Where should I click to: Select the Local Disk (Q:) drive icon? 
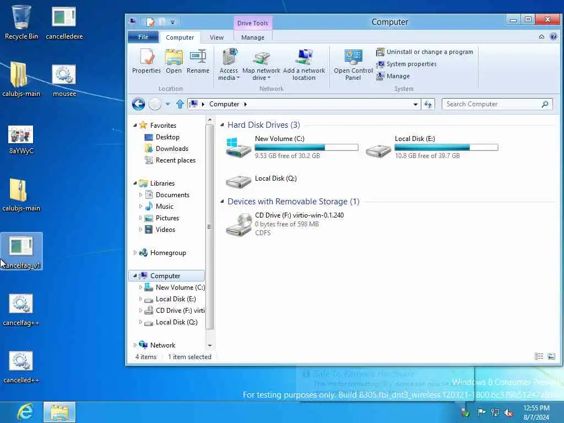(238, 181)
